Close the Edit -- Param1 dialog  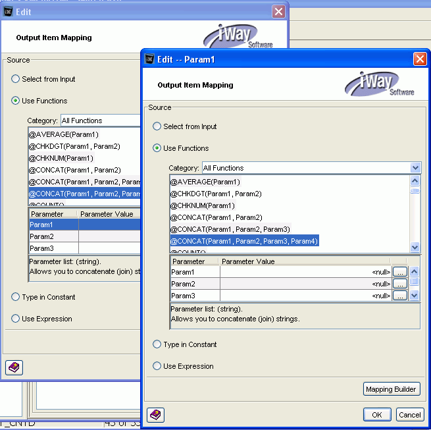click(420, 59)
